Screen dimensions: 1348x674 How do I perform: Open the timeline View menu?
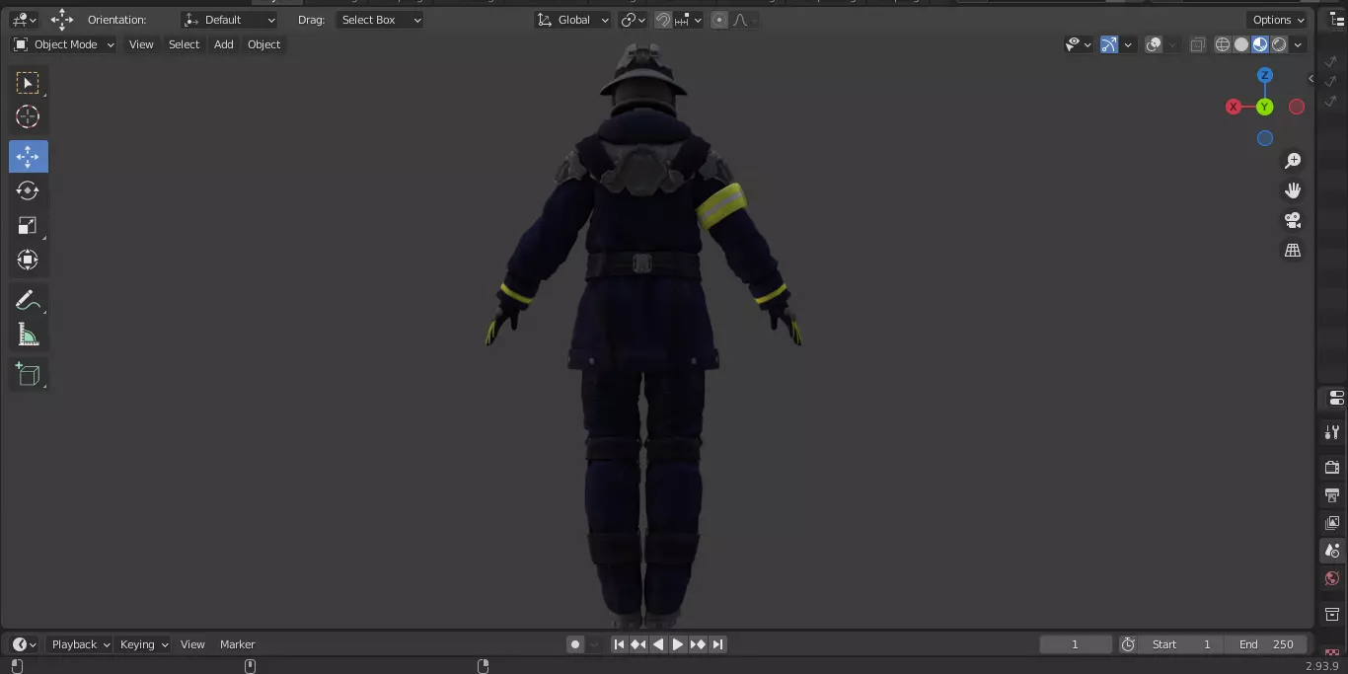click(x=192, y=644)
